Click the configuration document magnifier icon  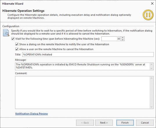point(6,33)
